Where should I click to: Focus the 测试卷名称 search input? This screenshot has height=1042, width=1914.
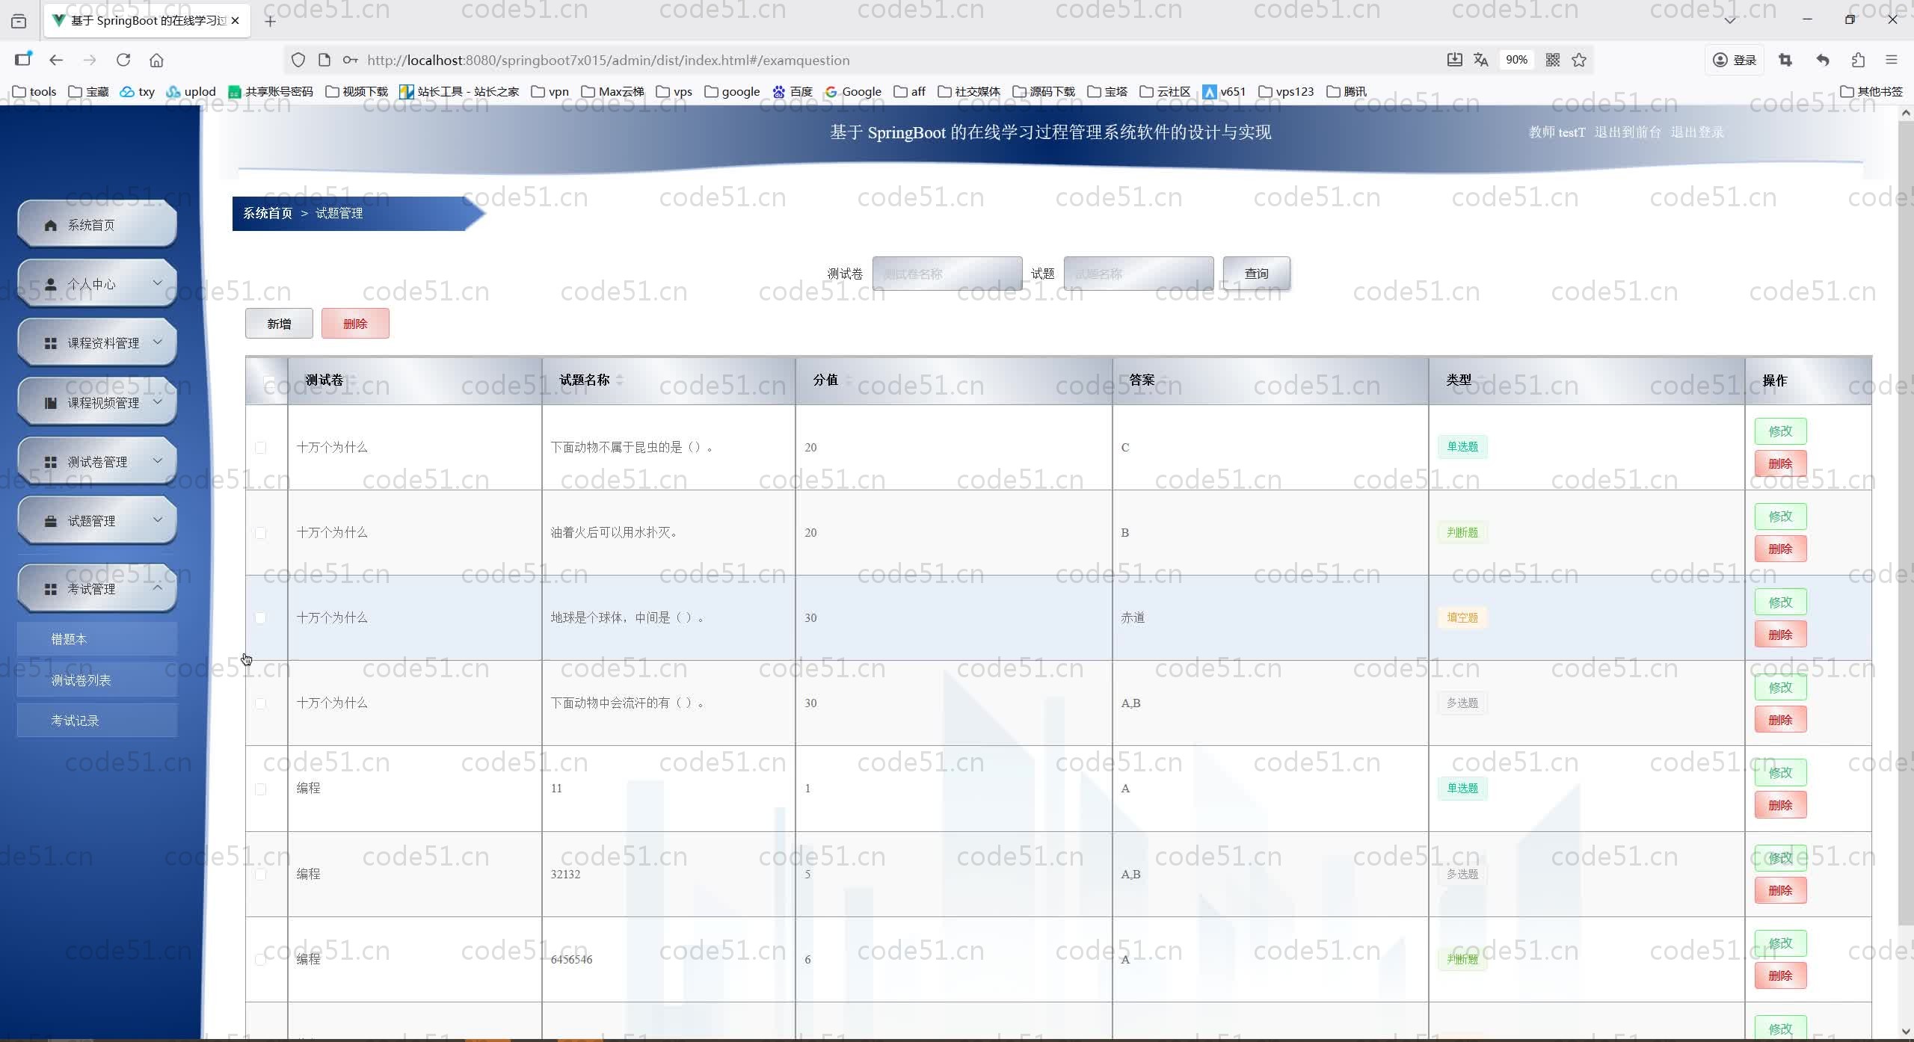[947, 274]
